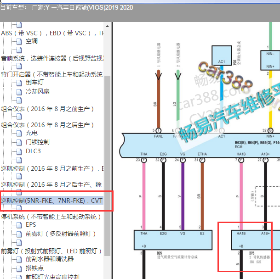The image size is (280, 279).
Task: Select 音响系统，选装件连接器 tree entry
Action: 52,58
